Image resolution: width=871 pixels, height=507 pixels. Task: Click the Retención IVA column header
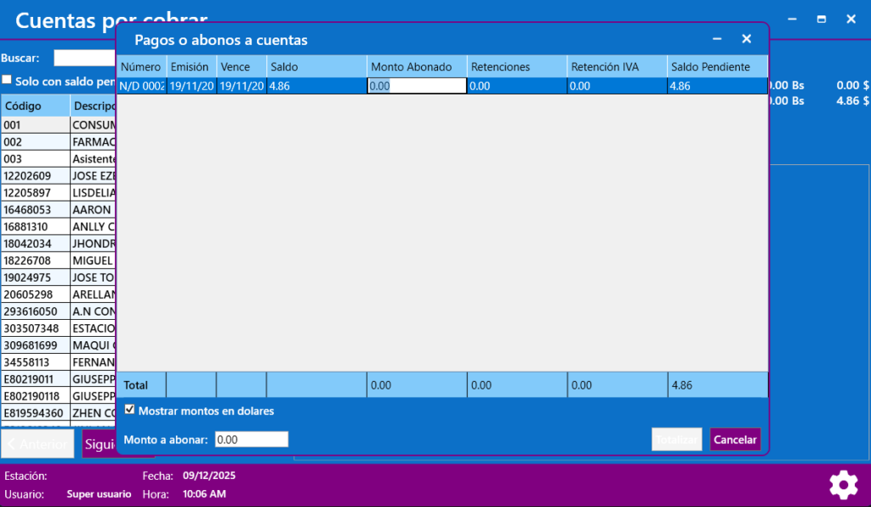[616, 66]
